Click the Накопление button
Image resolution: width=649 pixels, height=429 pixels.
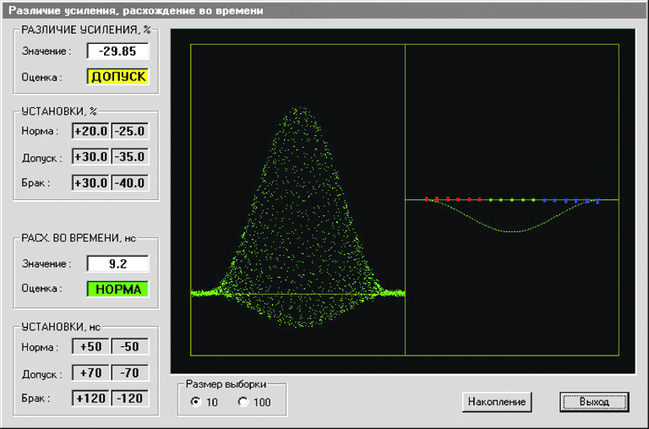click(497, 402)
